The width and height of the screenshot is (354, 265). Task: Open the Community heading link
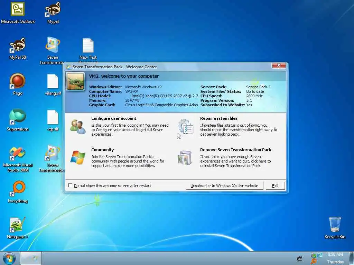pos(102,150)
